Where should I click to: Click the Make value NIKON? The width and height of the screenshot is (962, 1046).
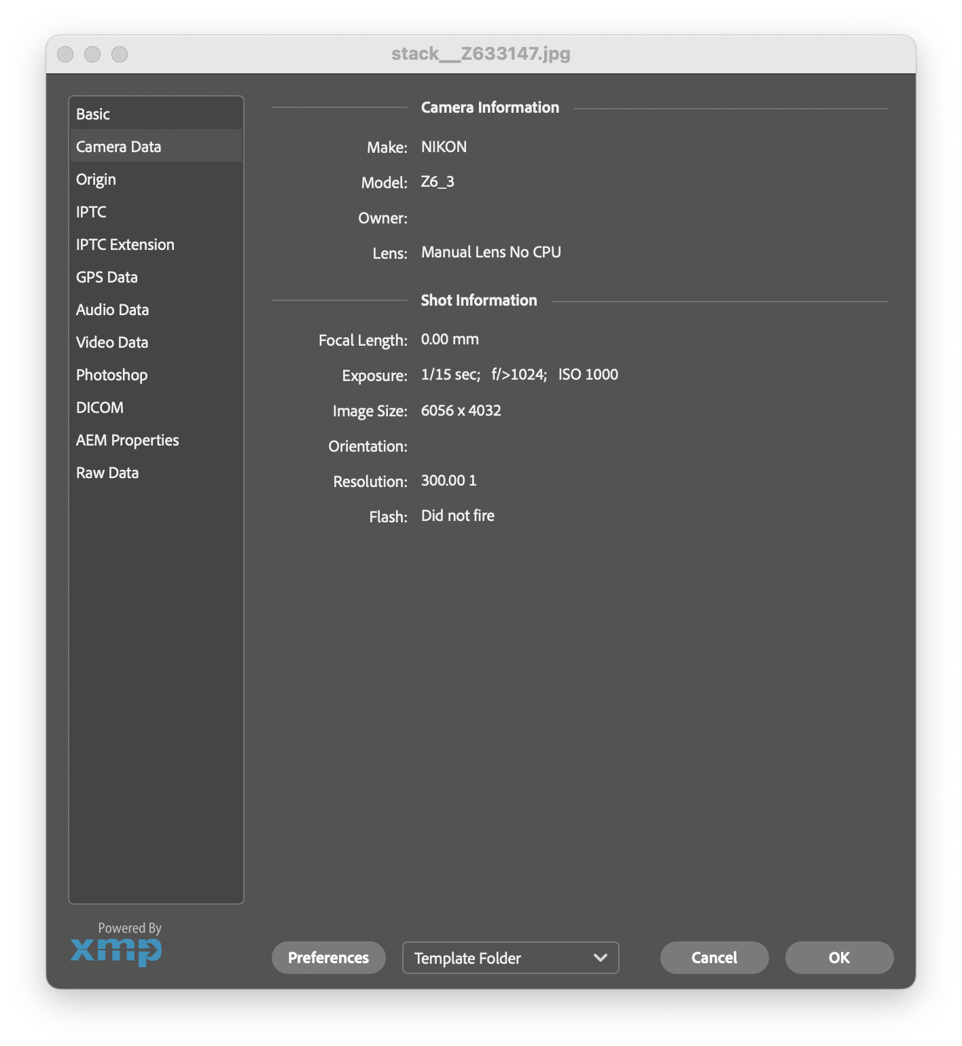click(x=444, y=147)
